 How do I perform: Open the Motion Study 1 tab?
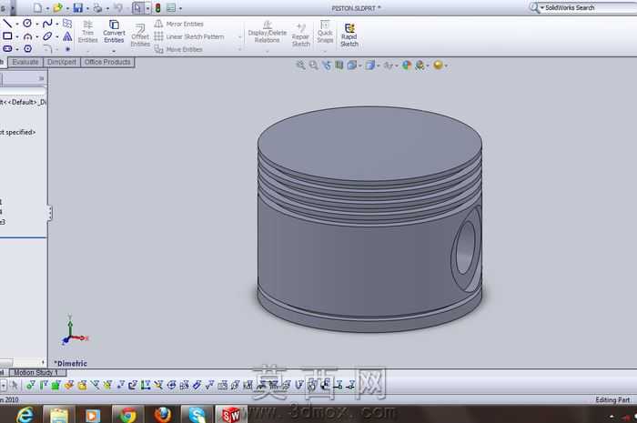click(35, 372)
